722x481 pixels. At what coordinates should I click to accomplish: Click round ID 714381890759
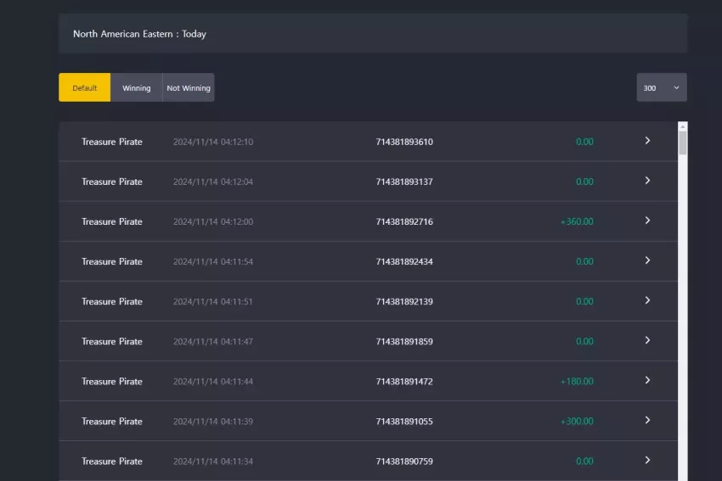click(x=404, y=461)
